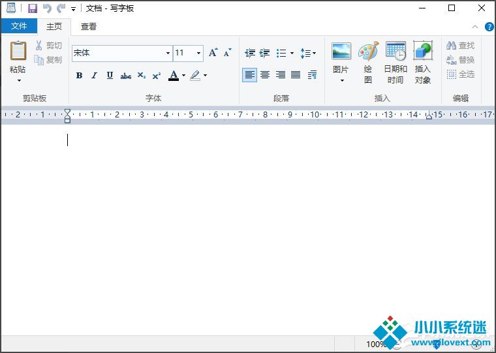This screenshot has width=496, height=353.
Task: Toggle Bold formatting
Action: pos(79,75)
